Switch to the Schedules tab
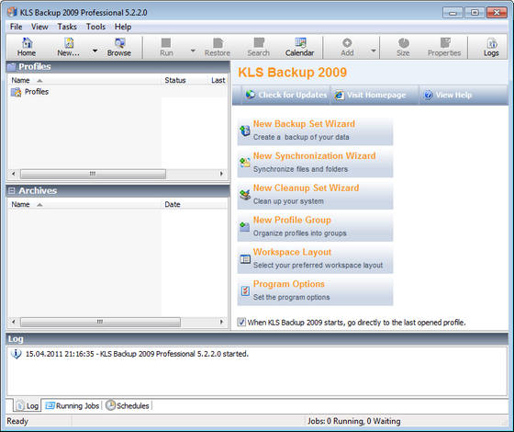The image size is (514, 432). coord(128,405)
